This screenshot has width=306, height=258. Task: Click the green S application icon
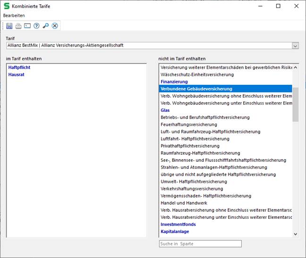tap(7, 6)
